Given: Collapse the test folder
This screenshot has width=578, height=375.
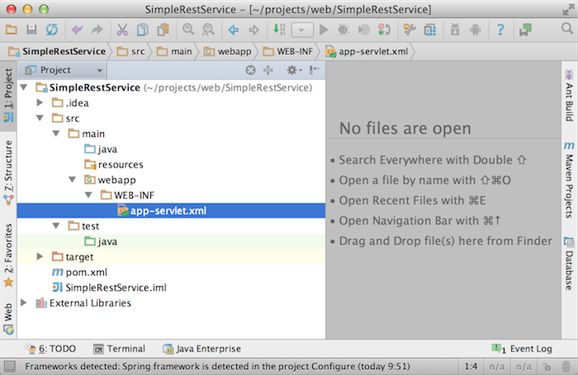Looking at the screenshot, I should point(56,226).
